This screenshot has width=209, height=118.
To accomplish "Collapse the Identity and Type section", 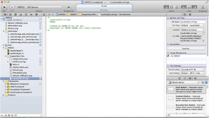I will click(x=168, y=18).
